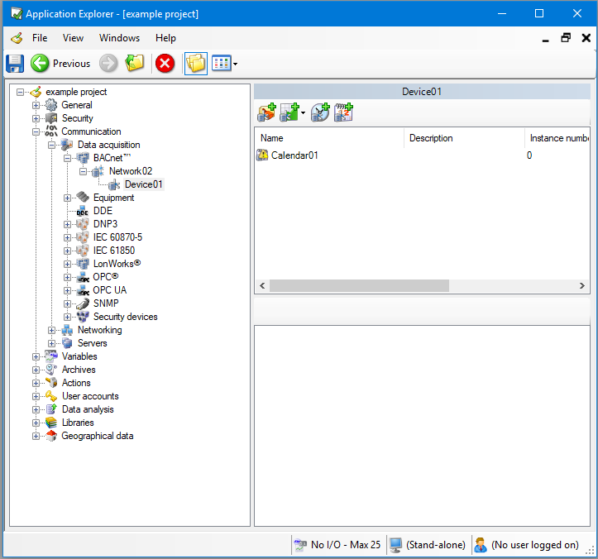Go back with the Previous arrow

tap(40, 64)
